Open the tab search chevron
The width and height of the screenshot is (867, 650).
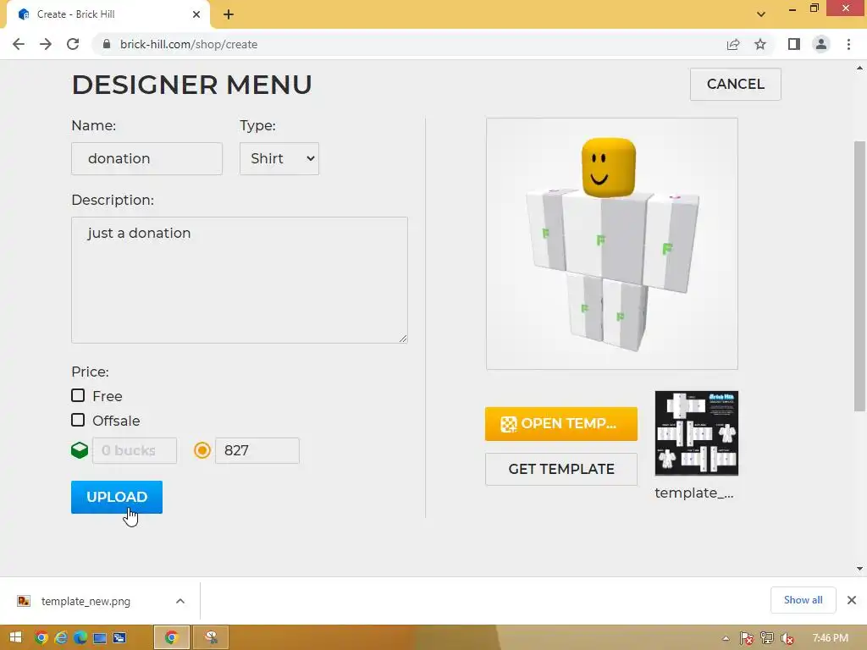[761, 14]
